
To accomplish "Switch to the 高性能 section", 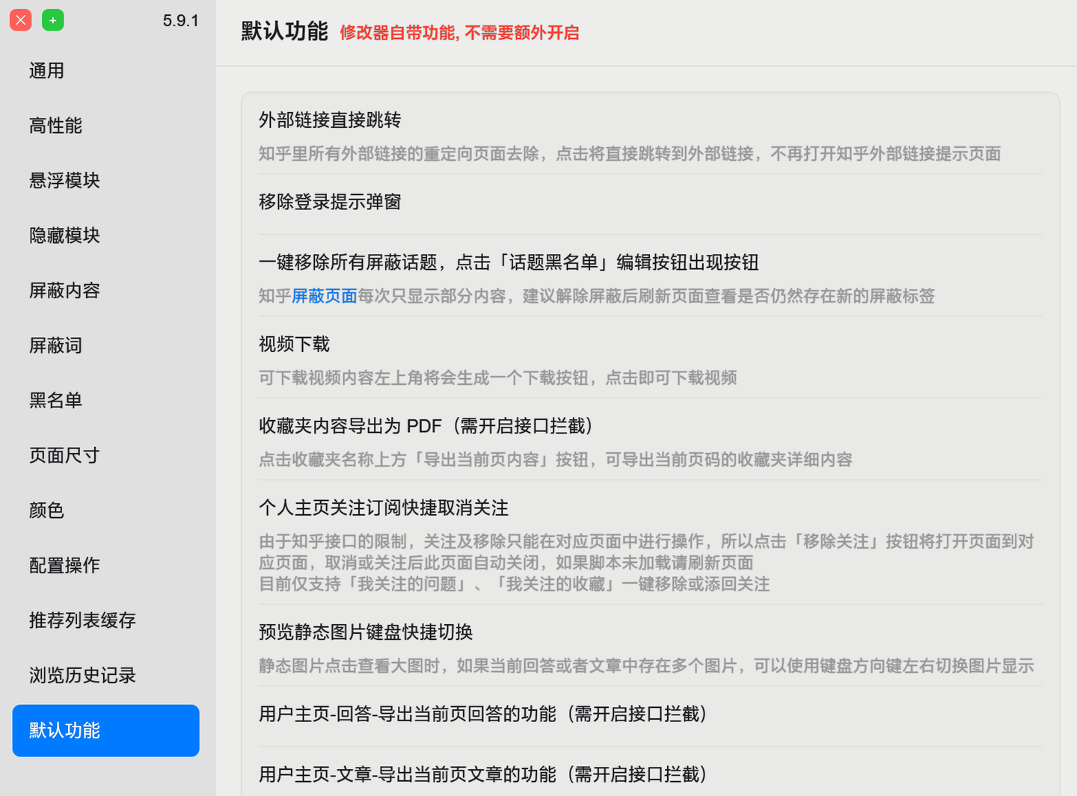I will (x=55, y=126).
